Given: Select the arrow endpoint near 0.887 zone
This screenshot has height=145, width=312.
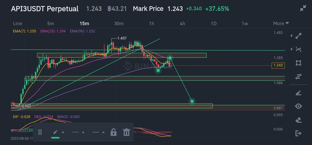Looking at the screenshot, I should (x=192, y=101).
